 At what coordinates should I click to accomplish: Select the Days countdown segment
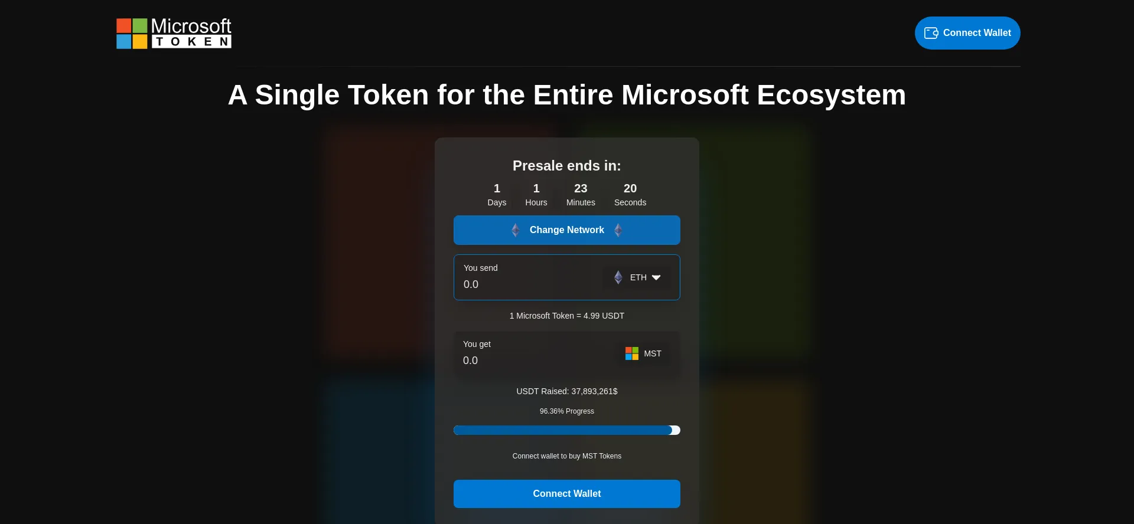pos(497,195)
